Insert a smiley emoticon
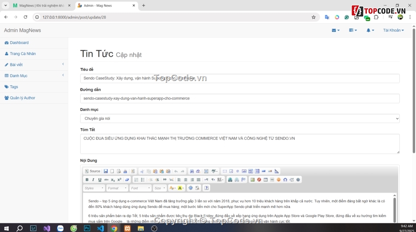This screenshot has height=232, width=416. click(279, 180)
